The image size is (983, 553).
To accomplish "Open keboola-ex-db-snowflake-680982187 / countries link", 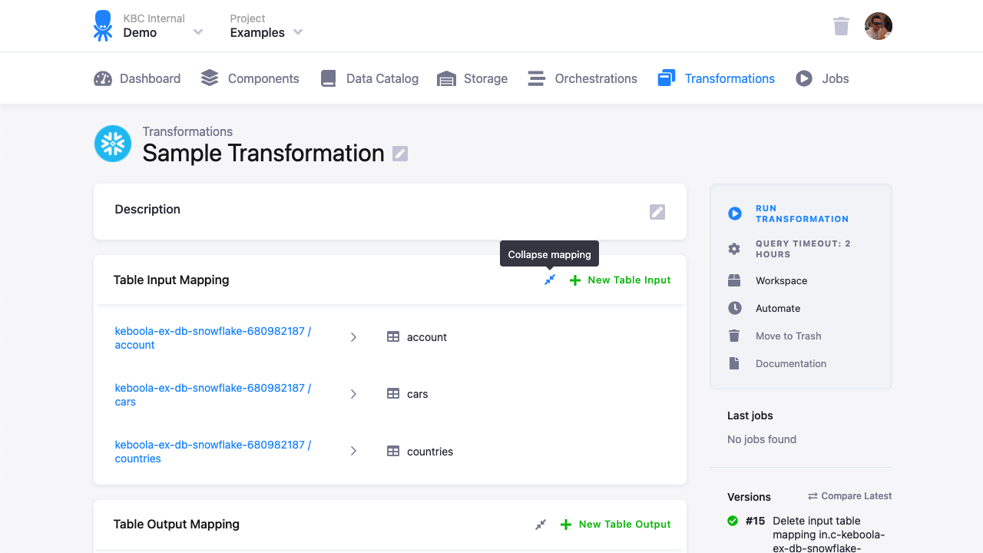I will pyautogui.click(x=213, y=452).
